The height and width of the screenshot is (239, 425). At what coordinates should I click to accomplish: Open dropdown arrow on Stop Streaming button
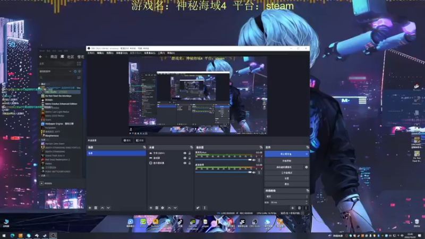click(x=307, y=153)
